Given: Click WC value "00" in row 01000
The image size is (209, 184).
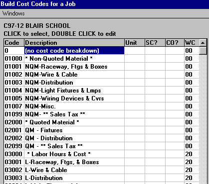Looking at the screenshot, I should [192, 59].
